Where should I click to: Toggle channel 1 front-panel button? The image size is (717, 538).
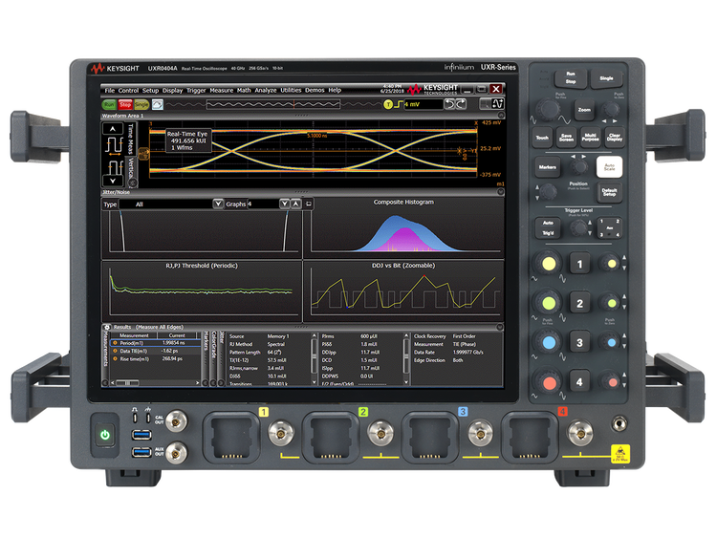(577, 263)
